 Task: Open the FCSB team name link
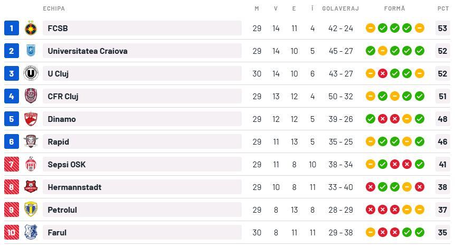tap(58, 28)
